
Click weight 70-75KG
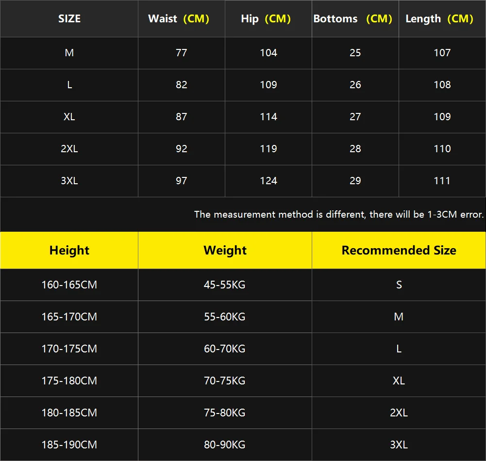pos(225,381)
